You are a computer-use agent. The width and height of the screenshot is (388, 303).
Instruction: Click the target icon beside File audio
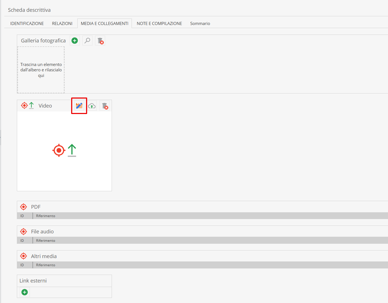point(24,232)
